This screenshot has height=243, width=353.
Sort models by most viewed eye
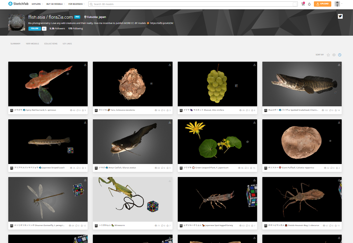pyautogui.click(x=334, y=55)
